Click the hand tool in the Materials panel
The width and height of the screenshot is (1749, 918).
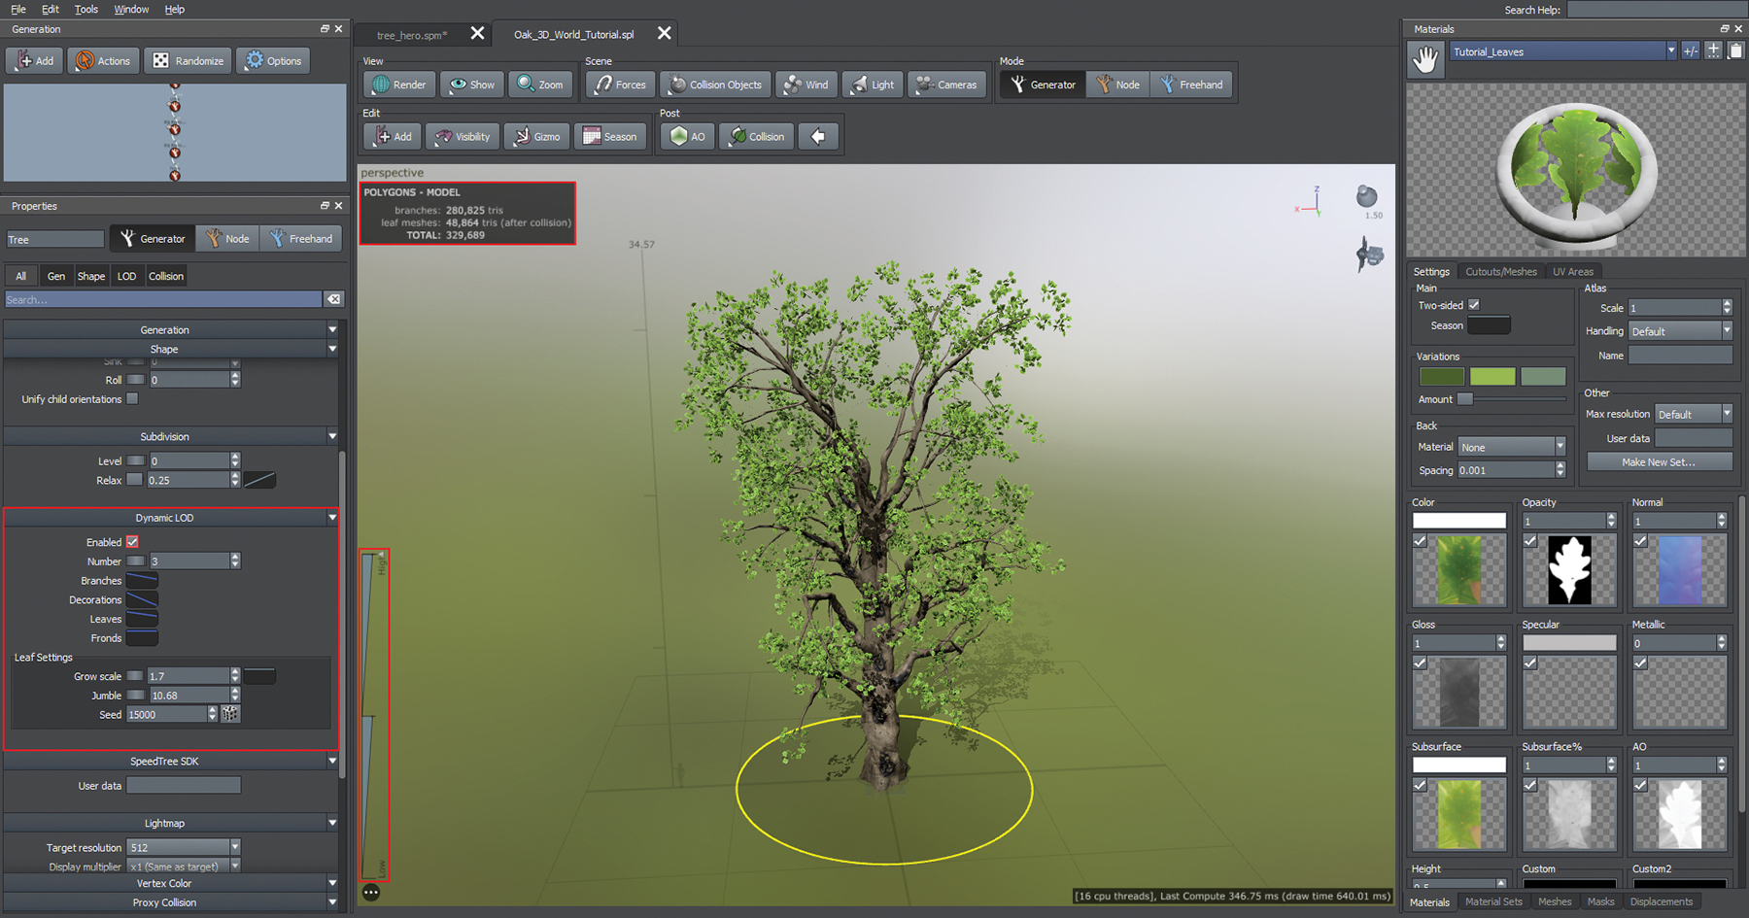pyautogui.click(x=1425, y=59)
